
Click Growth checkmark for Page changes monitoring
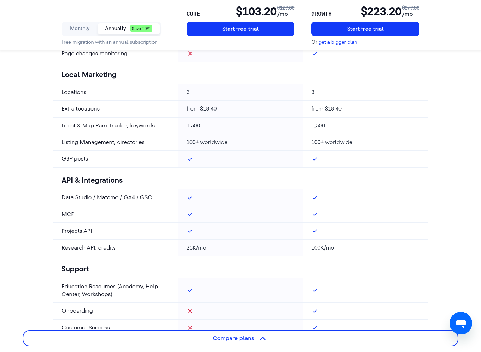click(315, 54)
